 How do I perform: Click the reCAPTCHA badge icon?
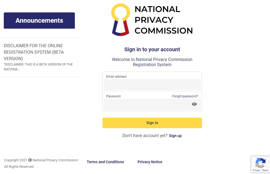coord(260,163)
